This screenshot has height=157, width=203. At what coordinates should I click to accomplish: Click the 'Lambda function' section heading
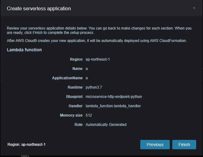[x=24, y=50]
